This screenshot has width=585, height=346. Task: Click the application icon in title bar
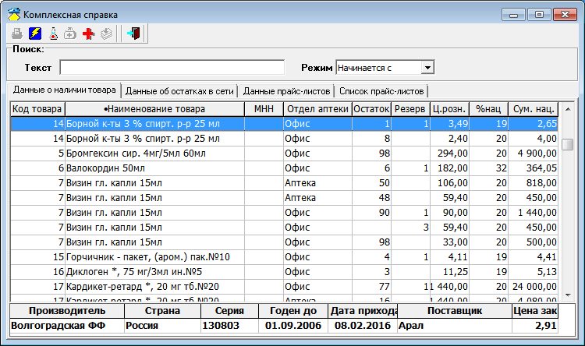(13, 13)
